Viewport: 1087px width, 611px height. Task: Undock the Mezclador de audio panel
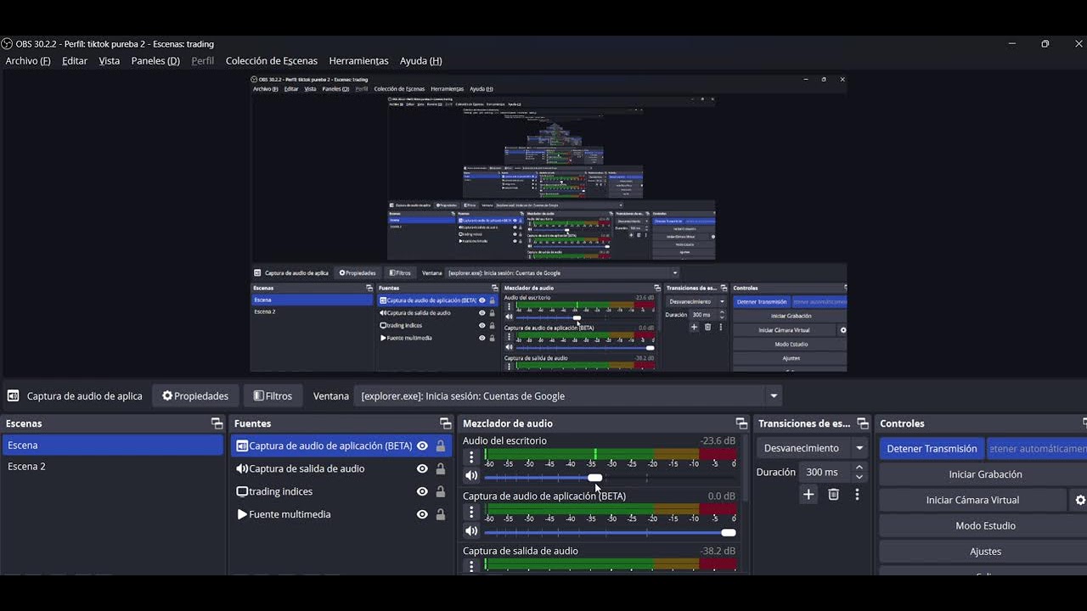coord(741,423)
